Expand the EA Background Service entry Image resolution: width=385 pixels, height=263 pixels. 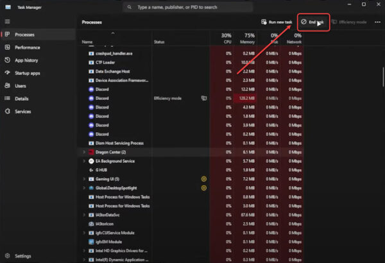pyautogui.click(x=84, y=161)
